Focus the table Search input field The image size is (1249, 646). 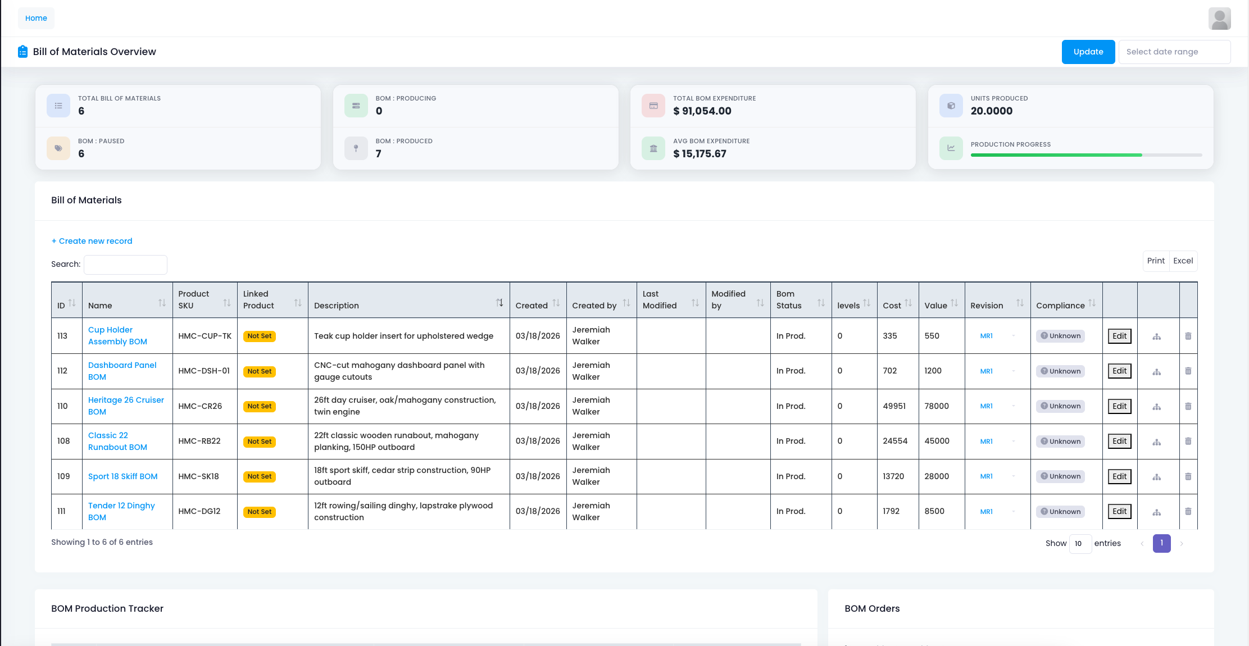coord(125,264)
